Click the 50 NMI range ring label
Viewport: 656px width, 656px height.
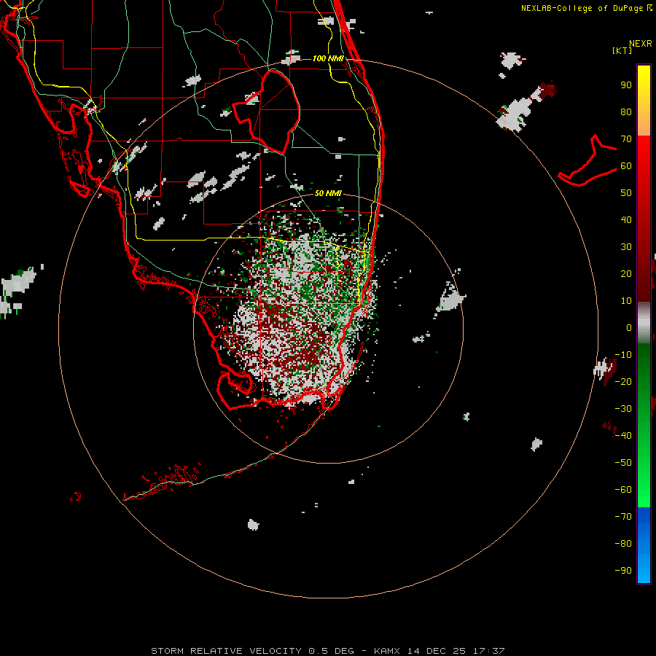[328, 193]
